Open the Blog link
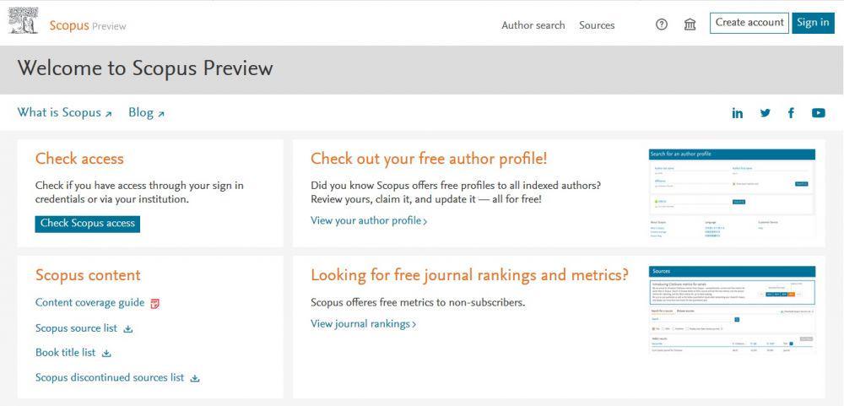Viewport: 844px width, 406px height. tap(146, 112)
